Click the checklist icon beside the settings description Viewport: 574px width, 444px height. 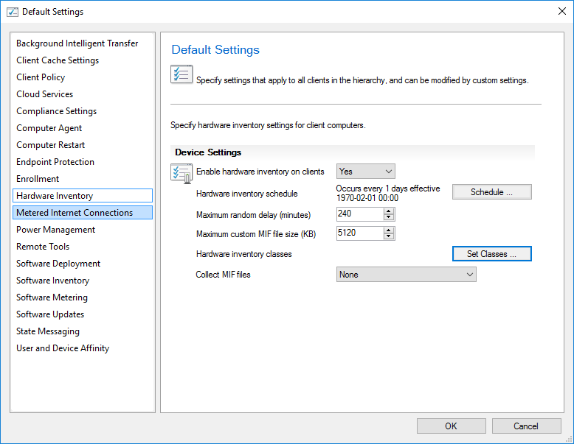pos(181,74)
